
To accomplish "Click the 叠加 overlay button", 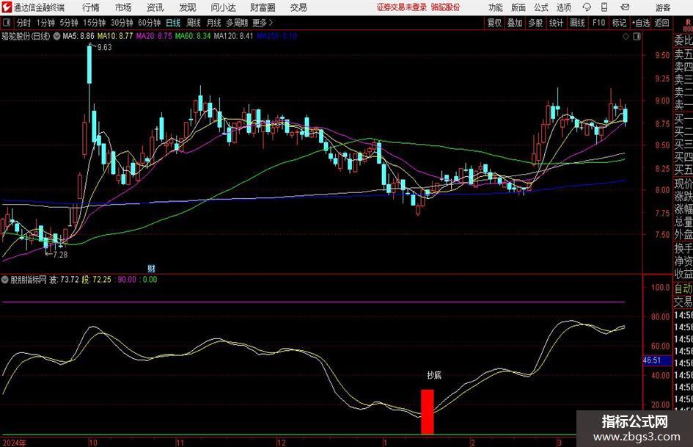I will click(x=515, y=23).
